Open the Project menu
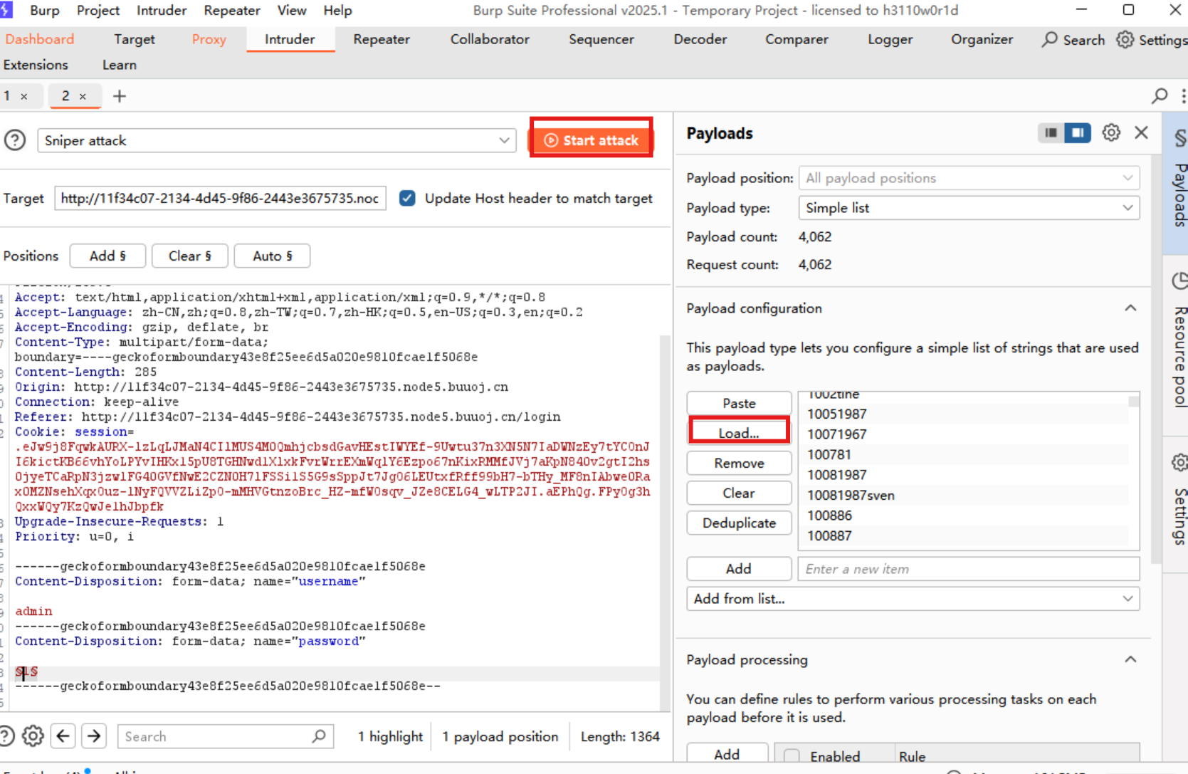Image resolution: width=1188 pixels, height=774 pixels. (x=98, y=11)
